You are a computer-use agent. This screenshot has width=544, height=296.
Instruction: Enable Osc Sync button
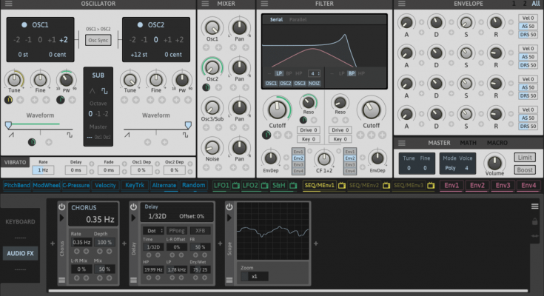(x=98, y=40)
